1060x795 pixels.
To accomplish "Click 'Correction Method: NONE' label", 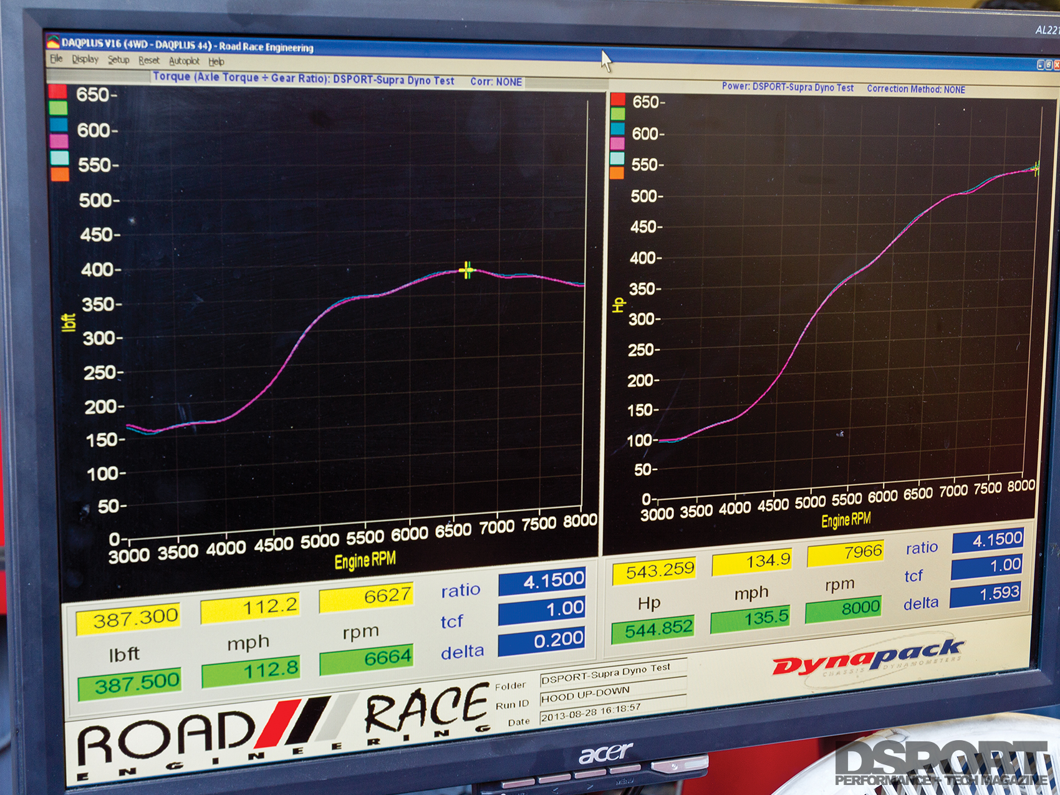I will 916,89.
